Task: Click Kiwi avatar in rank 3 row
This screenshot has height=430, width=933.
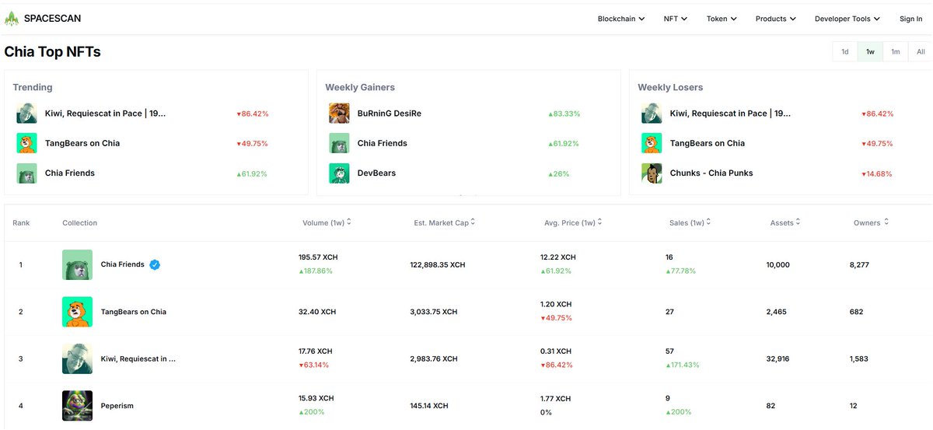Action: (77, 358)
